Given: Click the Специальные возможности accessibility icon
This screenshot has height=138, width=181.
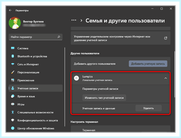Looking at the screenshot, I should point(13,112).
